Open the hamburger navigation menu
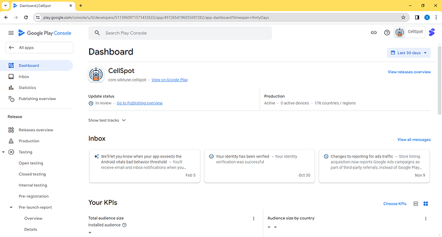Image resolution: width=442 pixels, height=237 pixels. tap(11, 33)
